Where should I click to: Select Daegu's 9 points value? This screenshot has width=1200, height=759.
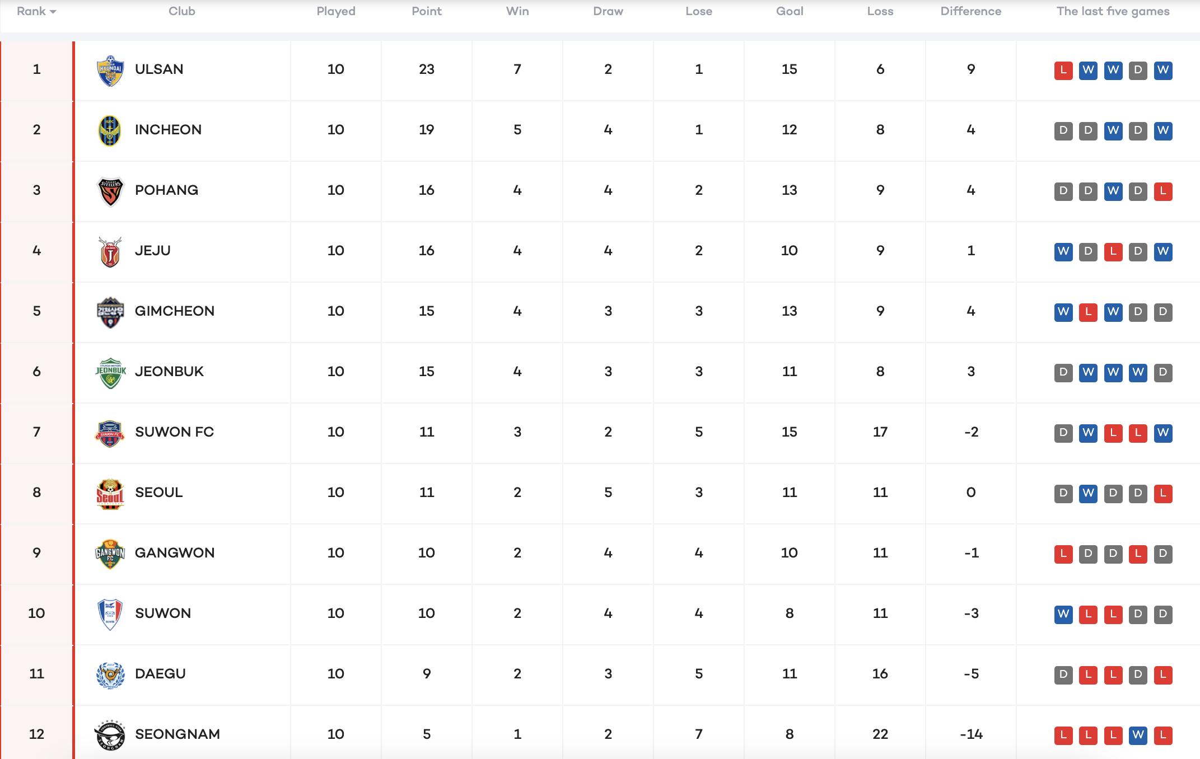click(427, 674)
